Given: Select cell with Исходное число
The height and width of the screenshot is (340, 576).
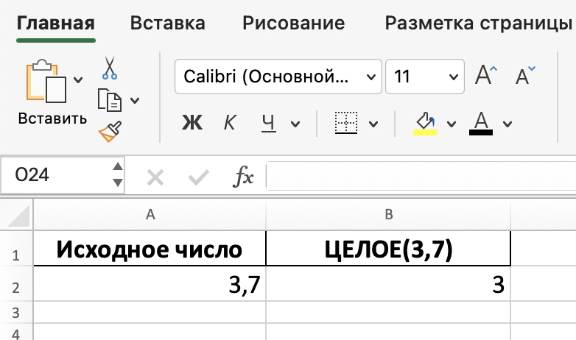Looking at the screenshot, I should coord(150,249).
